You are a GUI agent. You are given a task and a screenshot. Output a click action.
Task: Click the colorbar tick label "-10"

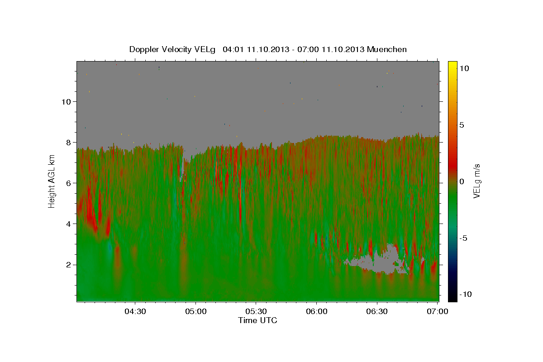click(x=466, y=295)
